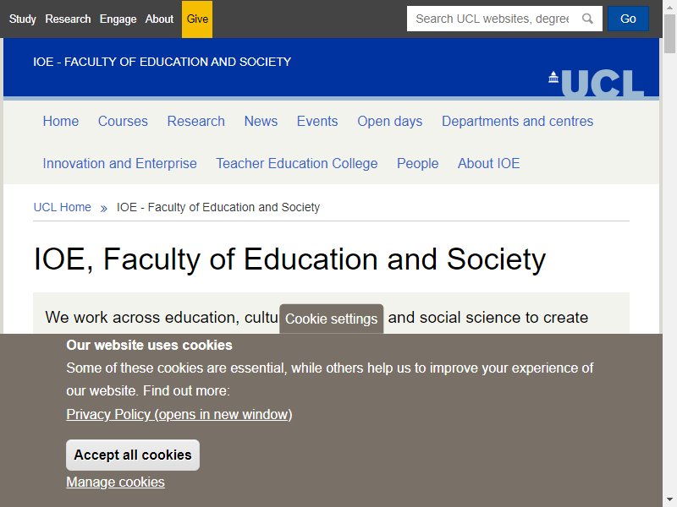The height and width of the screenshot is (507, 677).
Task: Accept all cookies
Action: tap(133, 455)
